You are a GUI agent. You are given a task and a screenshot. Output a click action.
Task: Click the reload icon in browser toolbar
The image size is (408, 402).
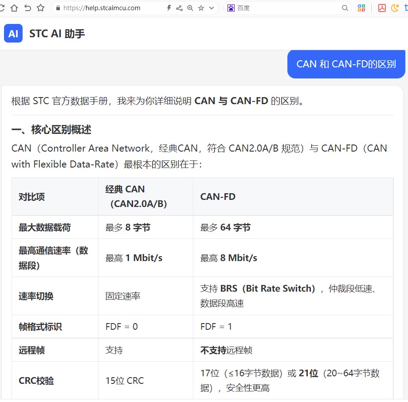click(2, 8)
